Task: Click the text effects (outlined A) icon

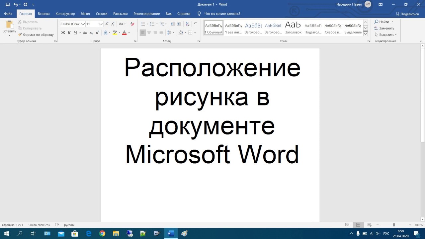Action: click(106, 33)
